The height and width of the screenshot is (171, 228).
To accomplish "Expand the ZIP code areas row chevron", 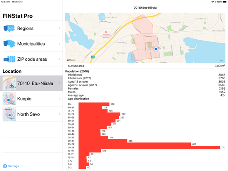I will click(x=59, y=59).
